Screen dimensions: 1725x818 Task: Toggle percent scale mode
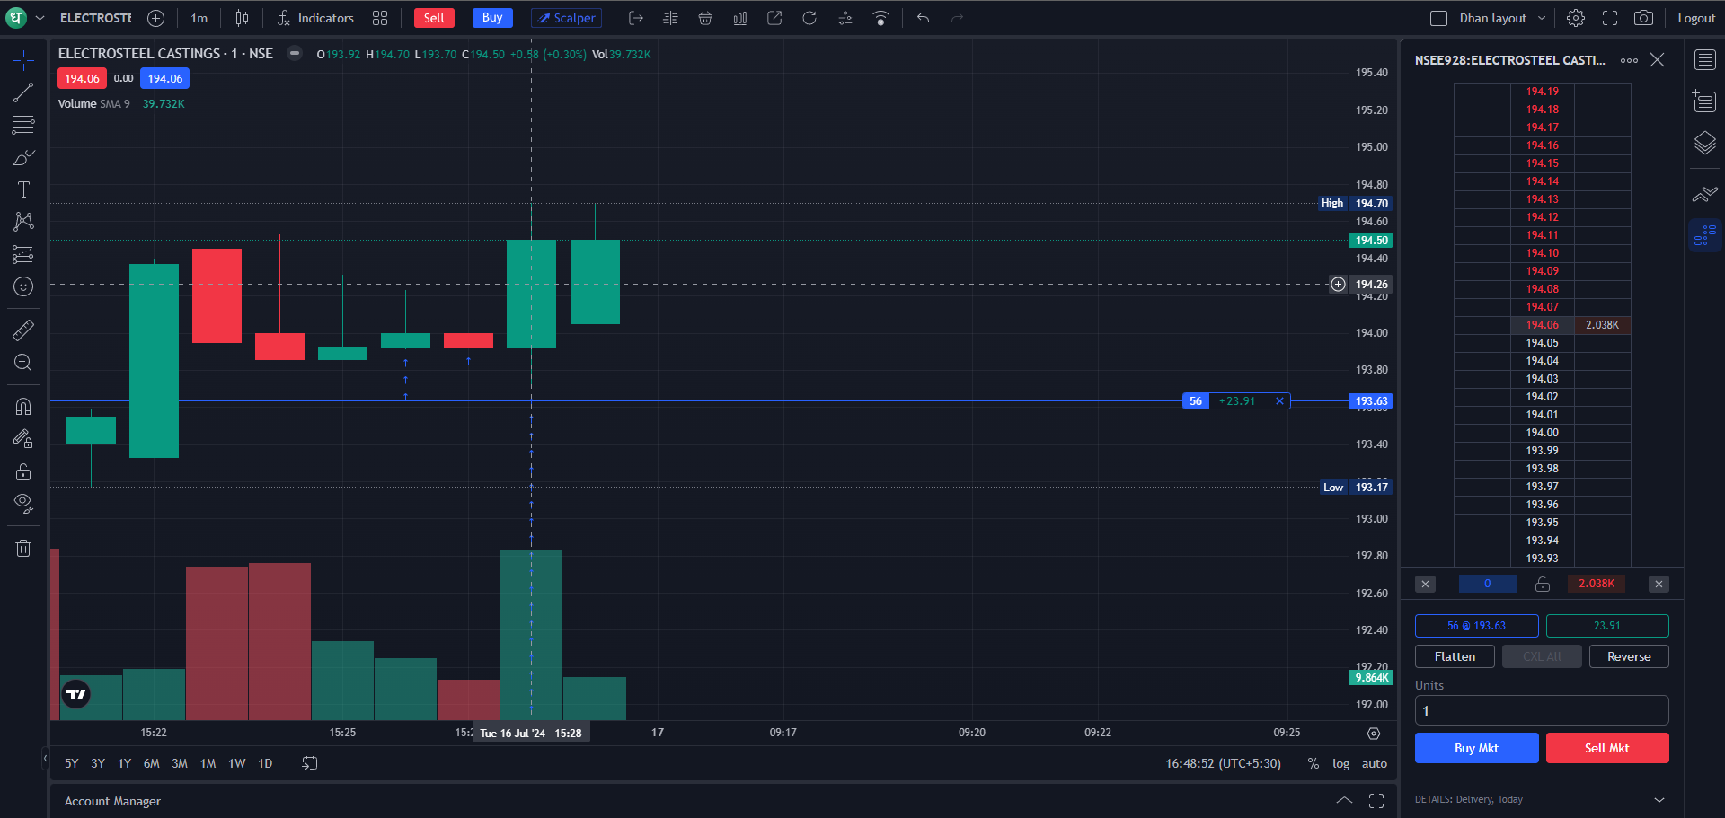pos(1314,763)
